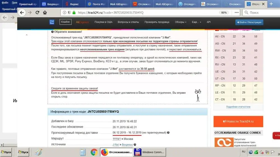The image size is (280, 157).
Task: Open the Paint icon in the taskbar
Action: coord(38,152)
